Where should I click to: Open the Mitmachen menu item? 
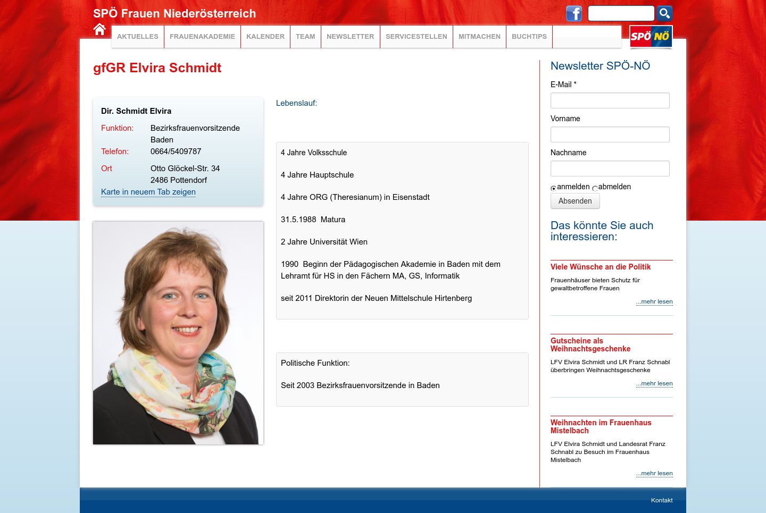[x=479, y=37]
